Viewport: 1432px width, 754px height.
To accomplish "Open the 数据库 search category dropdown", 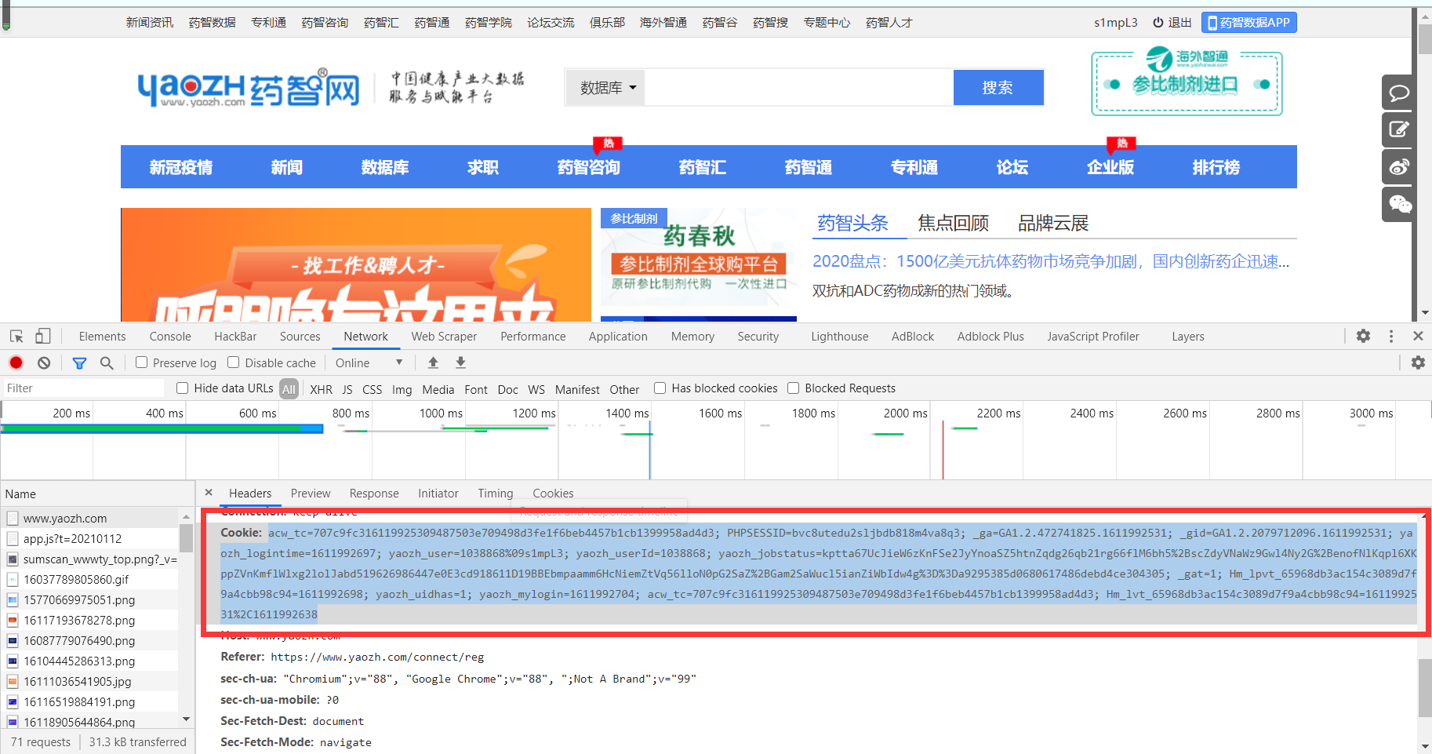I will click(607, 88).
